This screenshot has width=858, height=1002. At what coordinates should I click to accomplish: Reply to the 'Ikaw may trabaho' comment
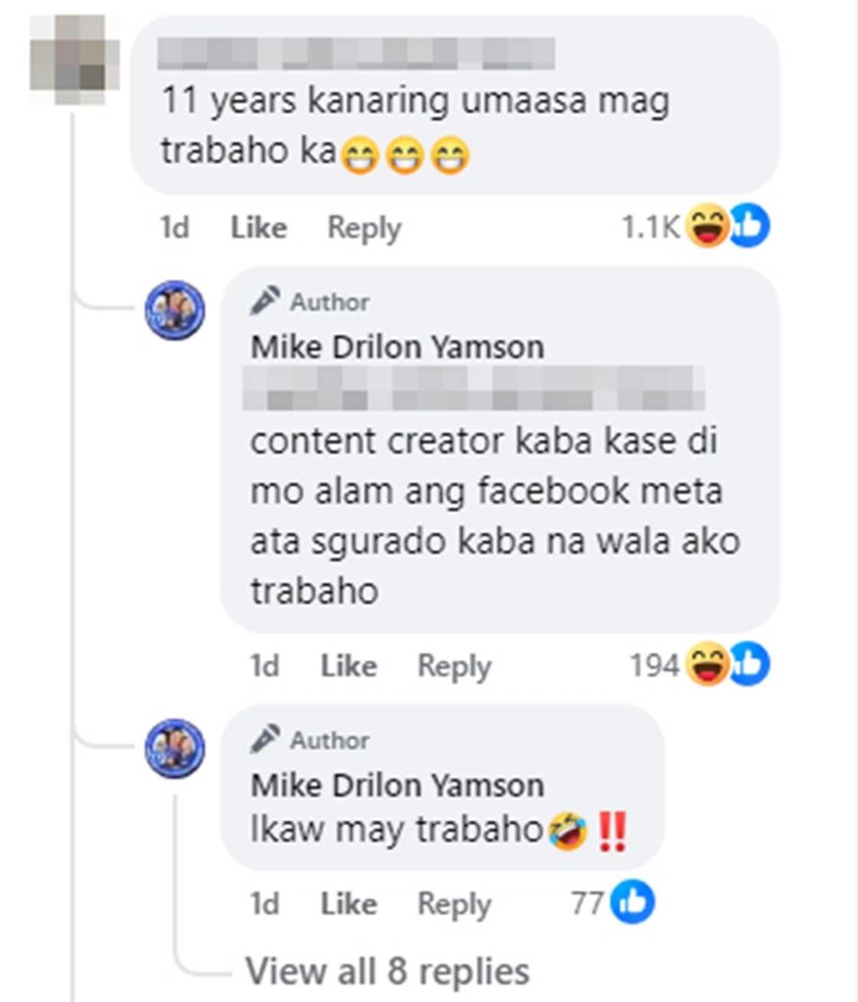tap(454, 904)
